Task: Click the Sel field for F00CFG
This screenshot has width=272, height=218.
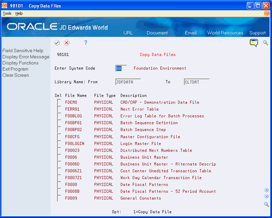Action: coord(59,137)
